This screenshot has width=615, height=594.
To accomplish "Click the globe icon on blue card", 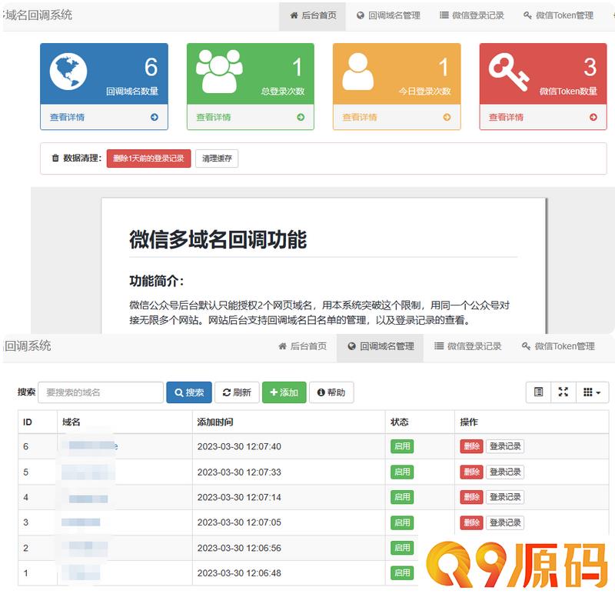I will click(x=68, y=72).
